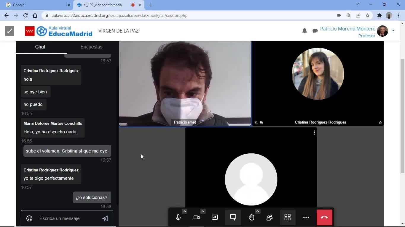Click Cristina's camera-off indicator
The image size is (405, 227).
pos(262,122)
